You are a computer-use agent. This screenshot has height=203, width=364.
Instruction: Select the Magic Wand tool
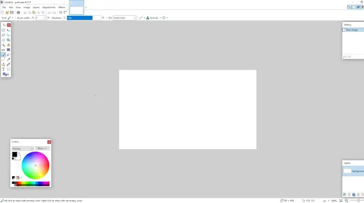[x=4, y=45]
